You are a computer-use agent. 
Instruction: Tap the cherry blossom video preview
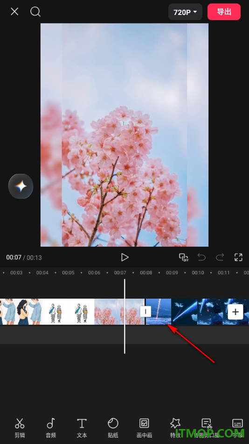(x=124, y=135)
